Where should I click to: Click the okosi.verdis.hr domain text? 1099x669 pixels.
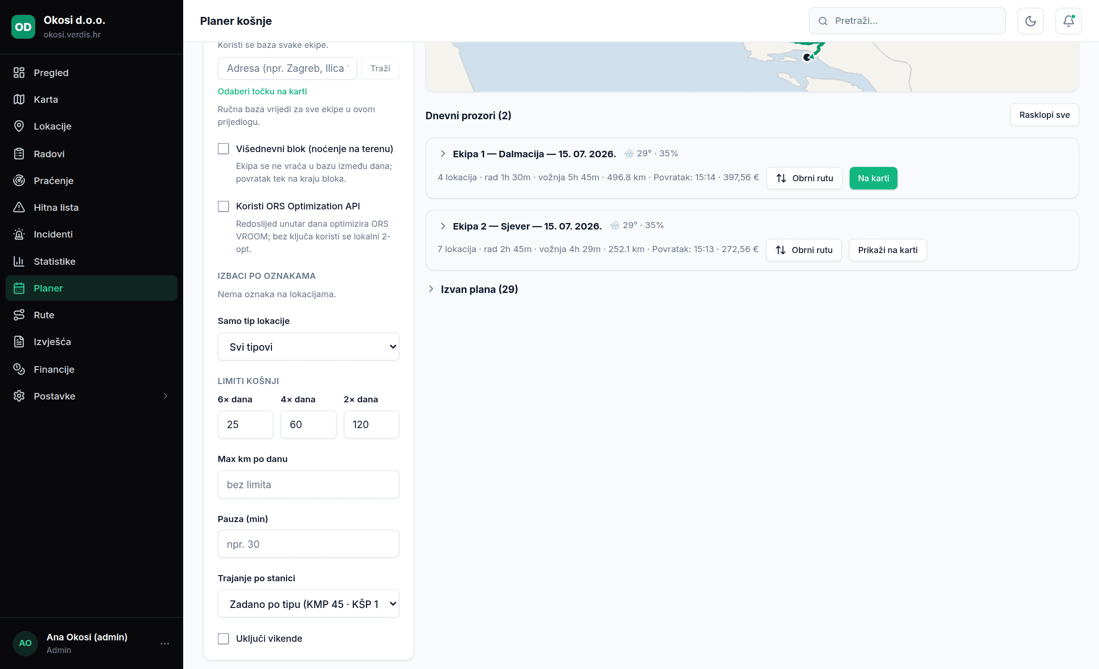72,34
